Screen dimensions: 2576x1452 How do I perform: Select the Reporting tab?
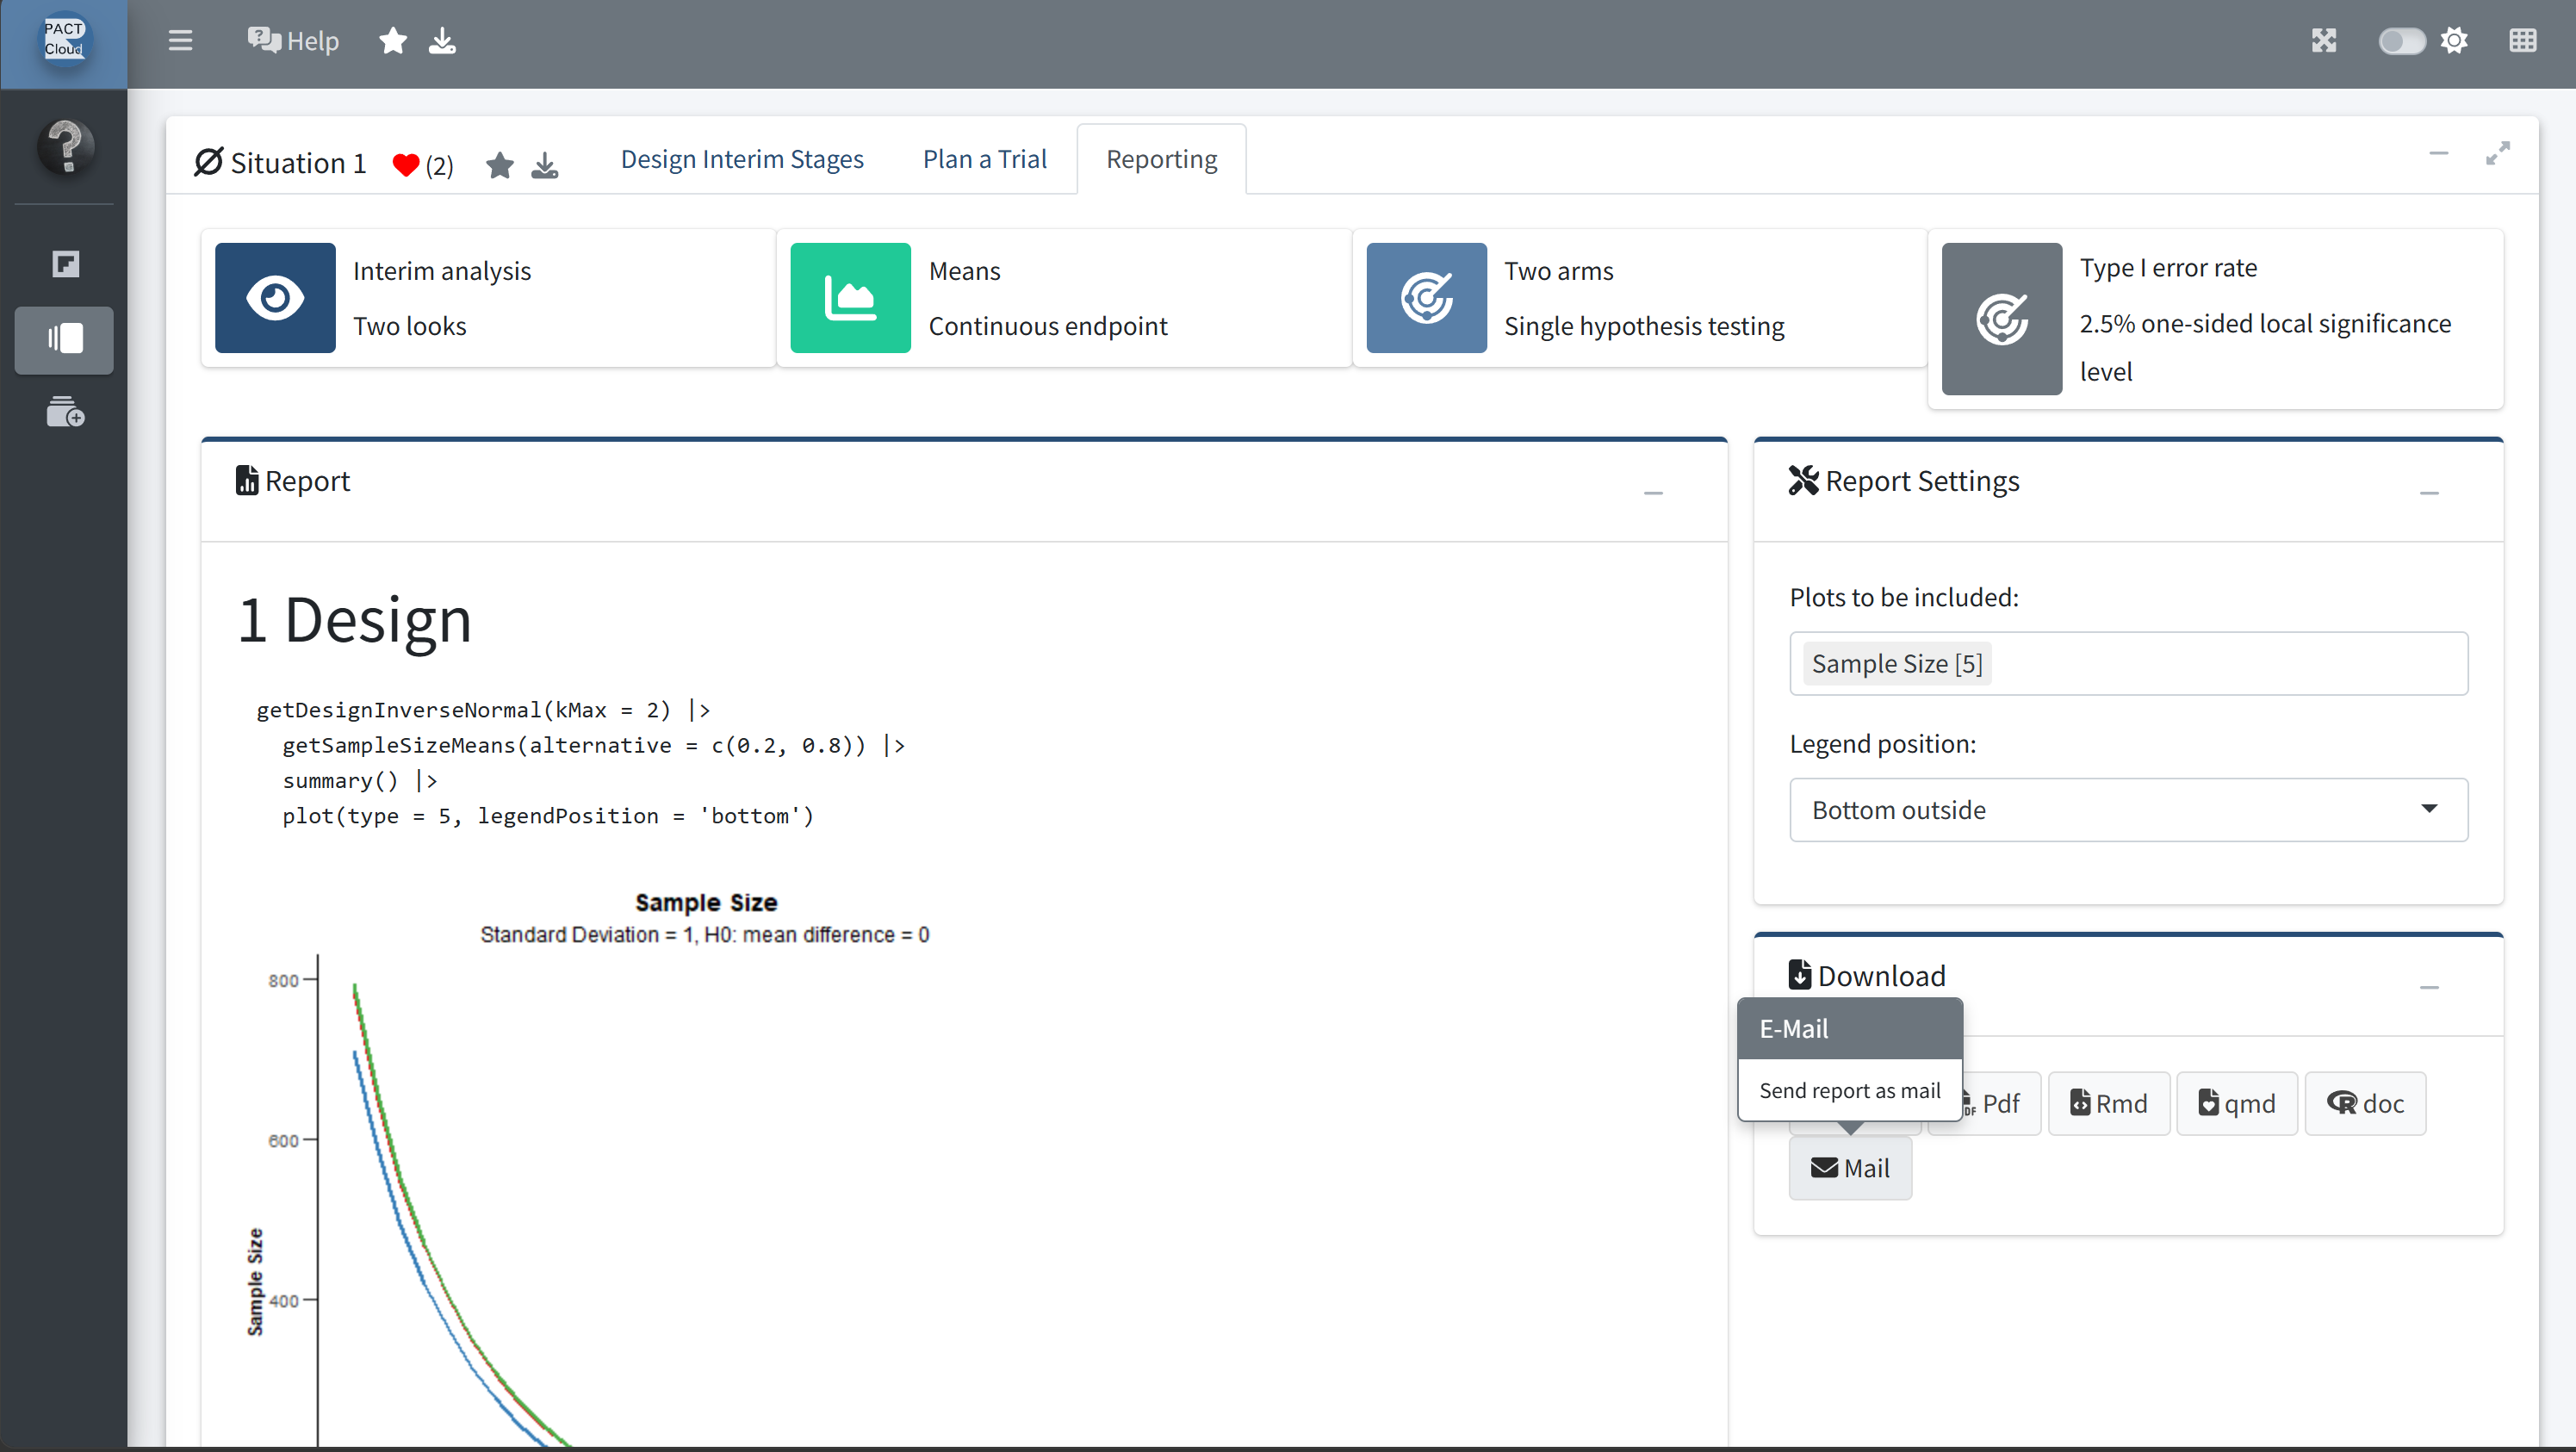pos(1161,159)
